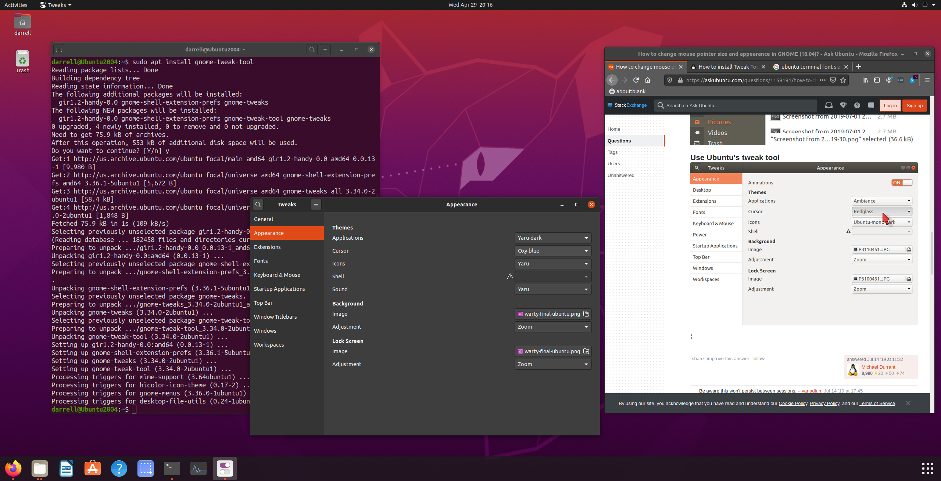Open the Icons theme dropdown
Screen dimensions: 941x481
[552, 264]
